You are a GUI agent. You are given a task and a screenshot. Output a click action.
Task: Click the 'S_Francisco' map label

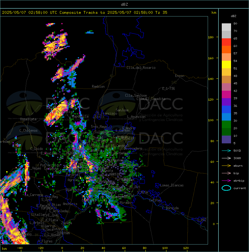pos(107,113)
